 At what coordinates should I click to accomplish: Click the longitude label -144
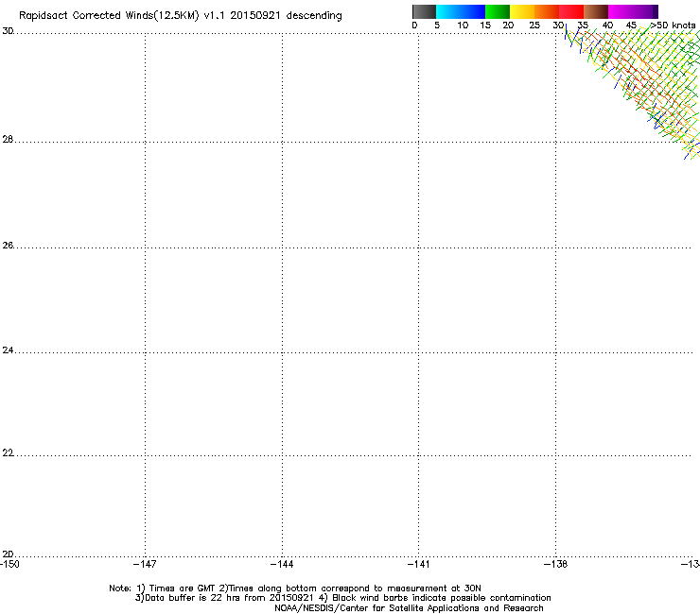282,564
